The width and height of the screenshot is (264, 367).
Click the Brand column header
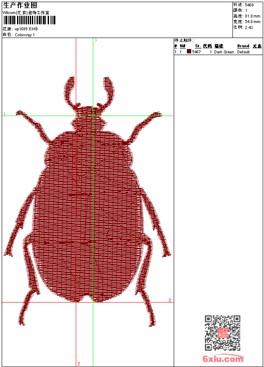coord(243,46)
